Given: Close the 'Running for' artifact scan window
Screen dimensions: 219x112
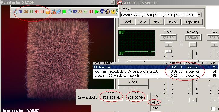Looking at the screenshot, I should (113, 2).
